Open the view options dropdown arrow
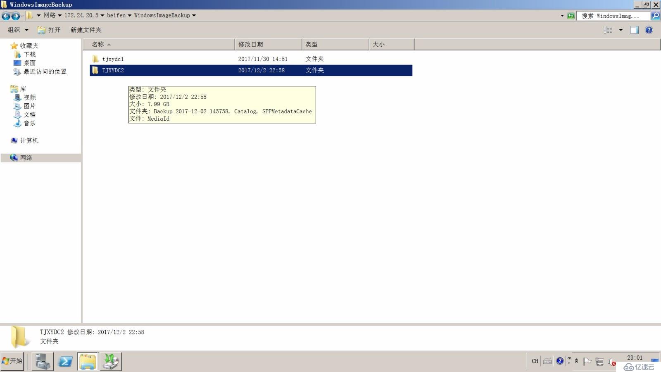Screen dimensions: 661x372 (x=621, y=30)
